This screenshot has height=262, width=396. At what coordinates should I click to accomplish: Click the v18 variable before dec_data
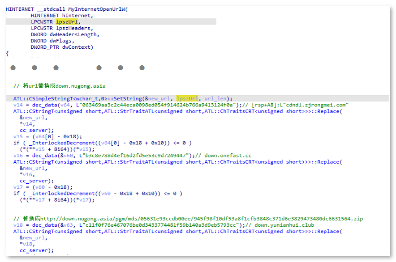17,225
